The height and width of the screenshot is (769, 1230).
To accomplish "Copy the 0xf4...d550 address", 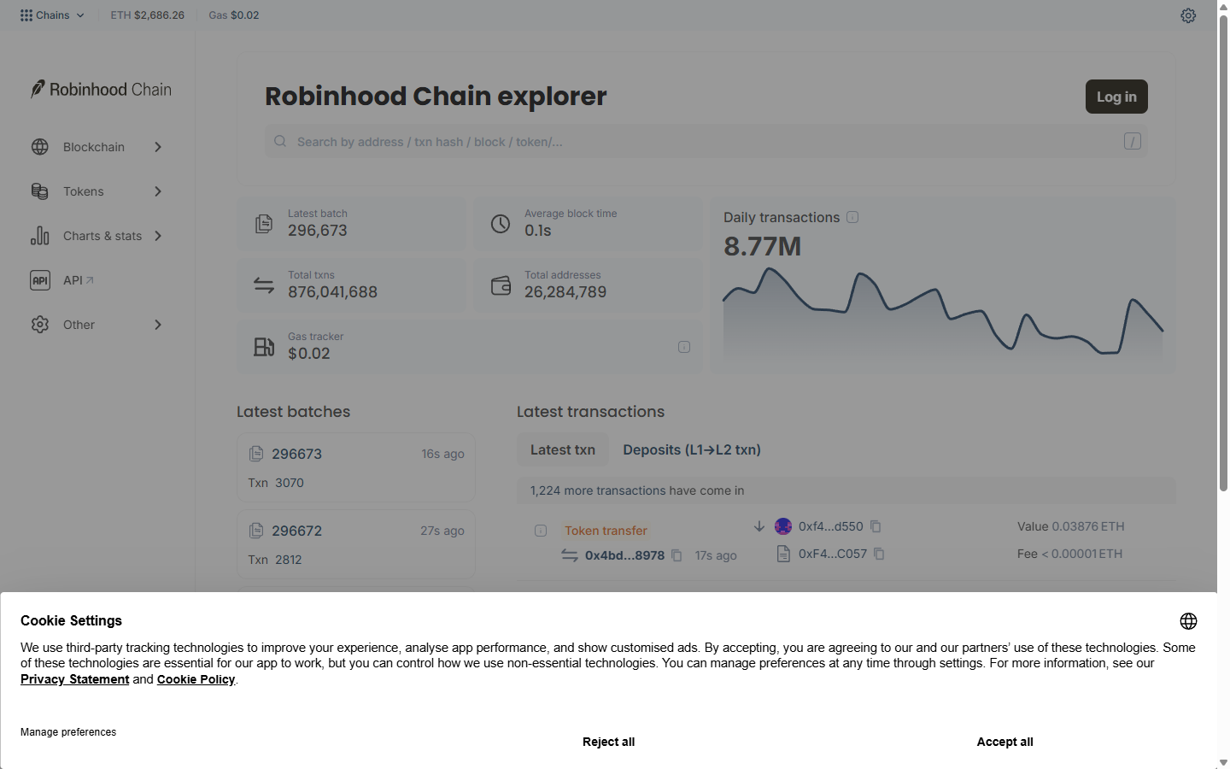I will (876, 526).
